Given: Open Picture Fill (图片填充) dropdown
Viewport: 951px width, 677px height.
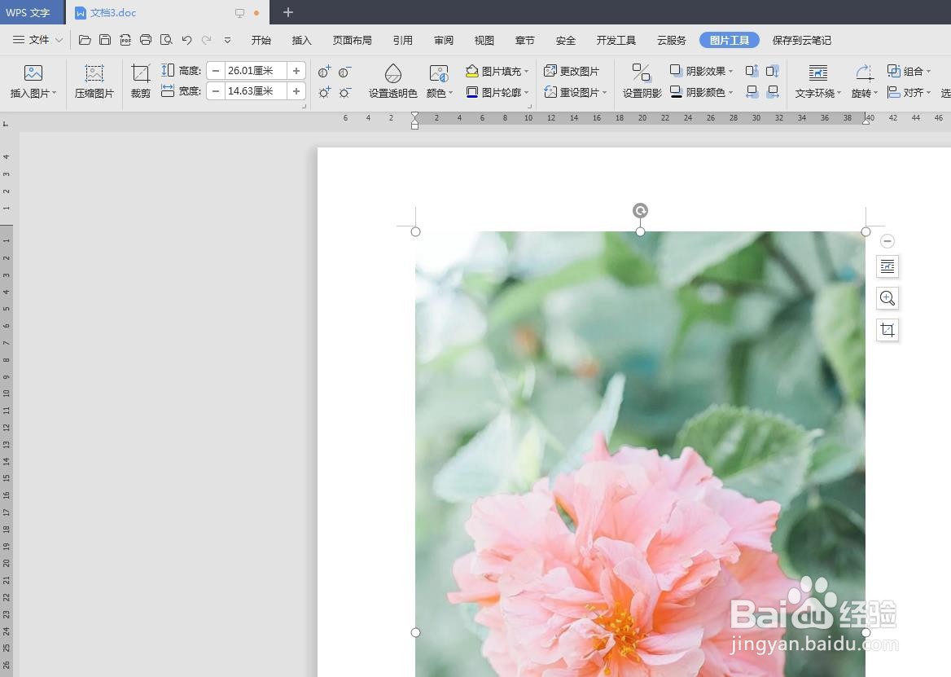Looking at the screenshot, I should pos(497,71).
